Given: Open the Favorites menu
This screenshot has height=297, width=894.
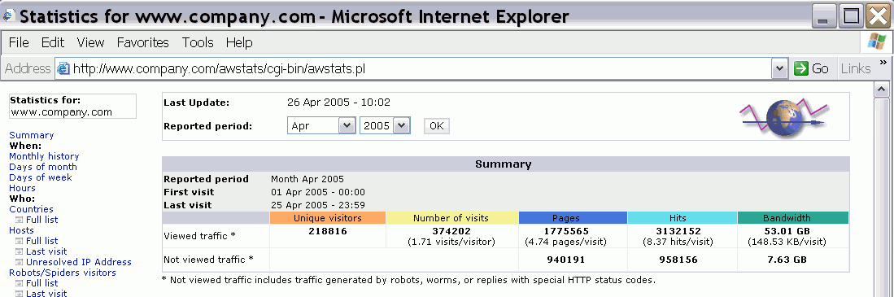Looking at the screenshot, I should click(x=143, y=43).
